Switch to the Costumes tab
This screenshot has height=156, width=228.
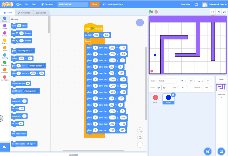24,13
